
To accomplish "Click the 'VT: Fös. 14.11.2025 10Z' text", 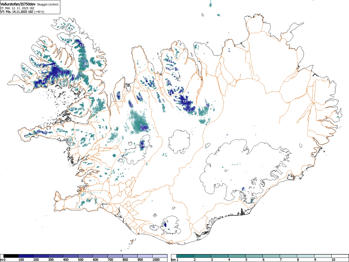I will click(x=17, y=12).
